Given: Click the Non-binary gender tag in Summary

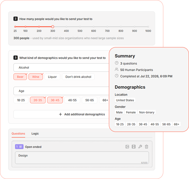Looking at the screenshot, I should click(147, 112).
